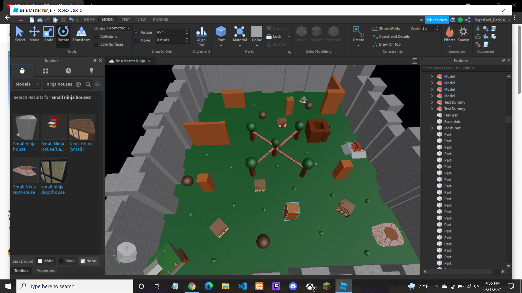Open the Toolbox Creations lightbulb tab
The width and height of the screenshot is (522, 293).
pos(92,71)
